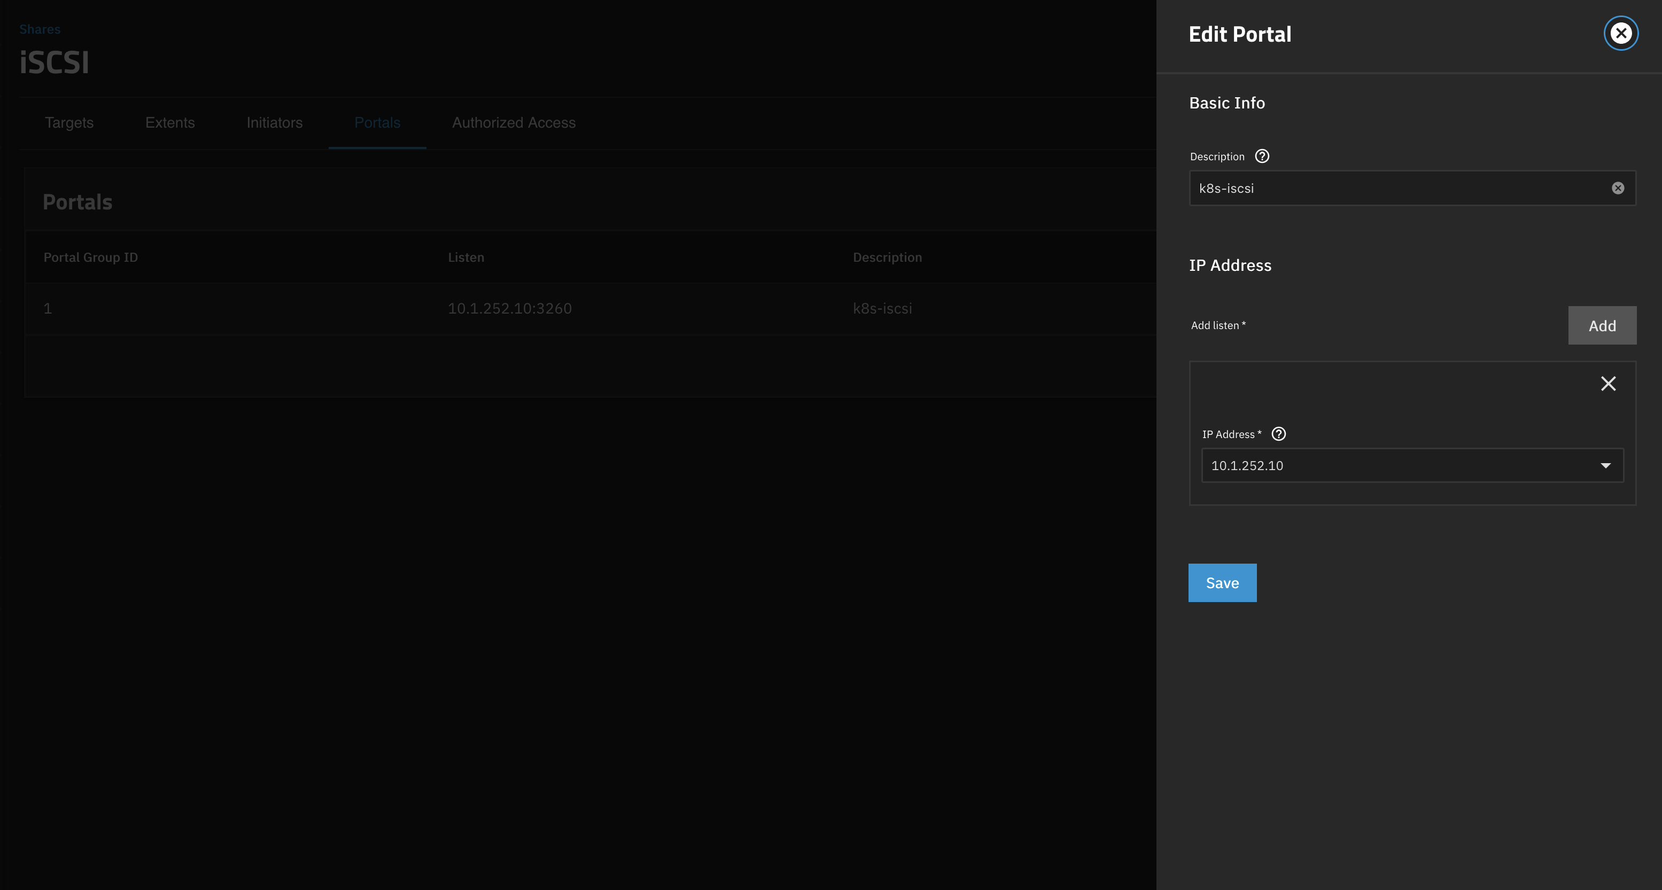Click the k8s-iscsi cell in Portals table
1662x890 pixels.
(x=882, y=308)
